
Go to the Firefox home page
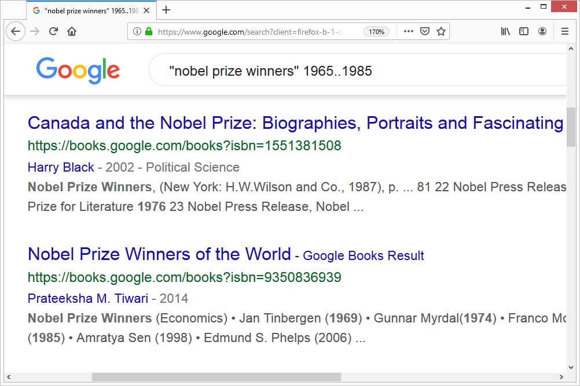click(72, 32)
